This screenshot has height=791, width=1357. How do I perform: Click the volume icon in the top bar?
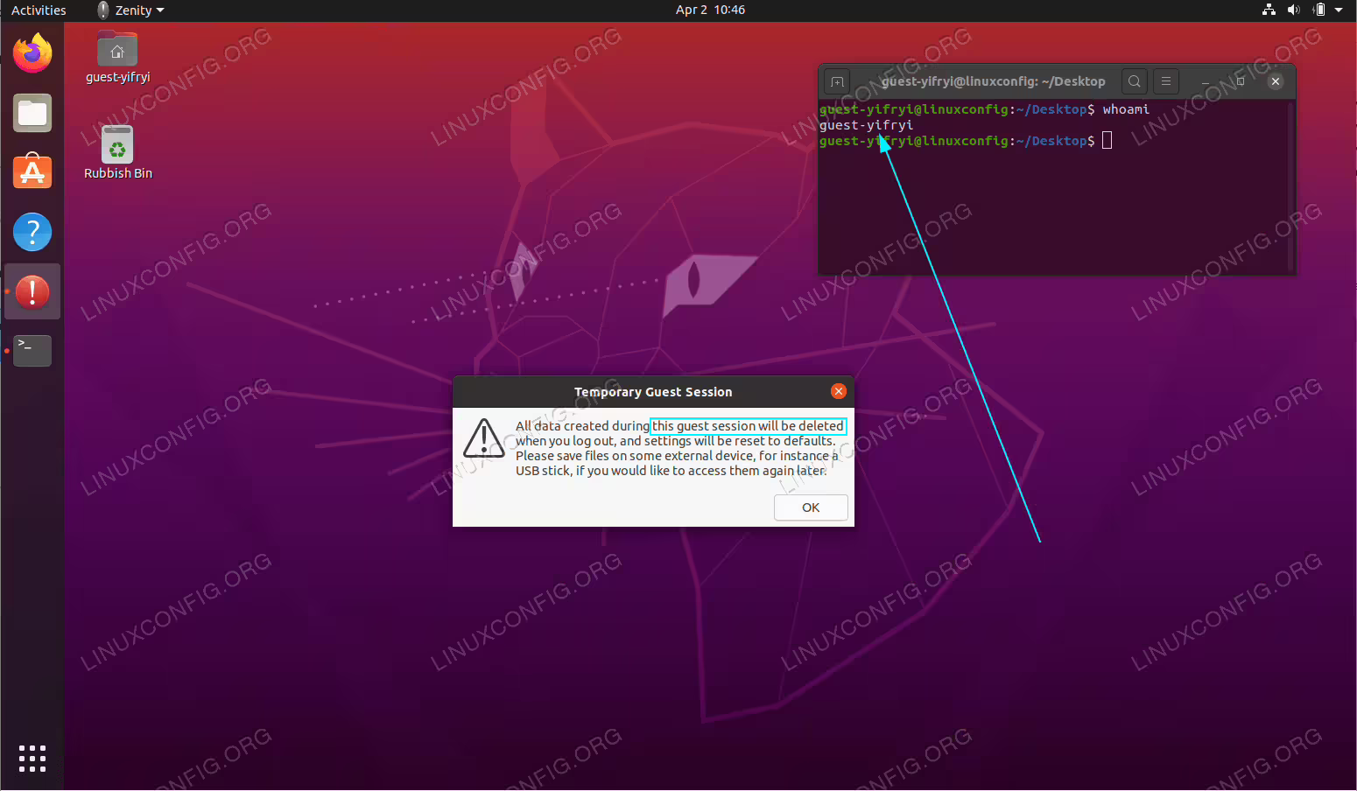click(x=1294, y=10)
